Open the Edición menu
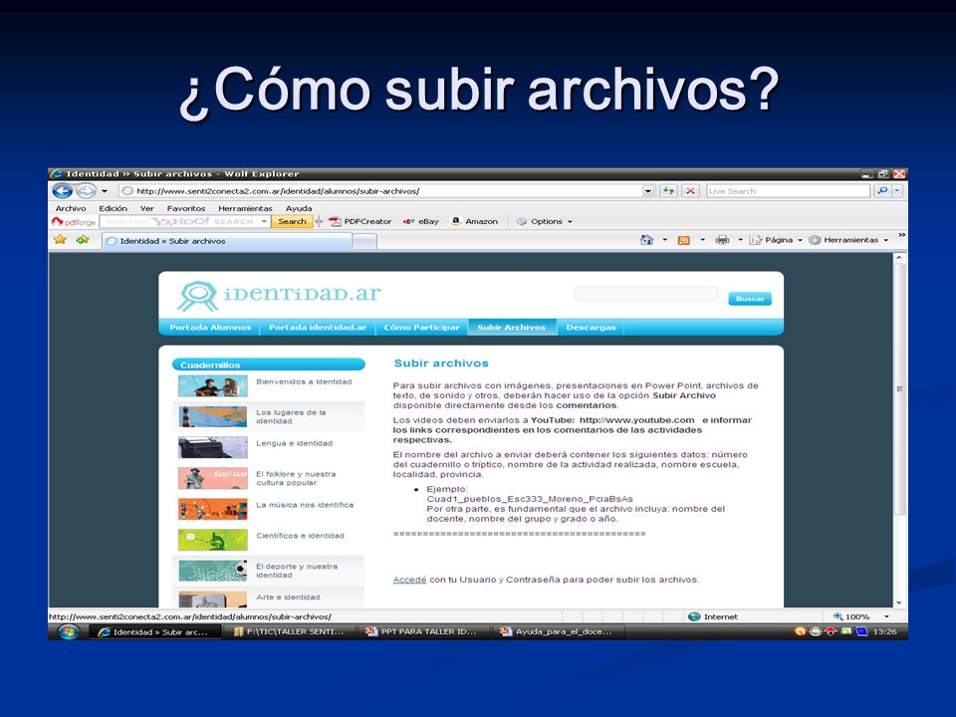 coord(114,208)
